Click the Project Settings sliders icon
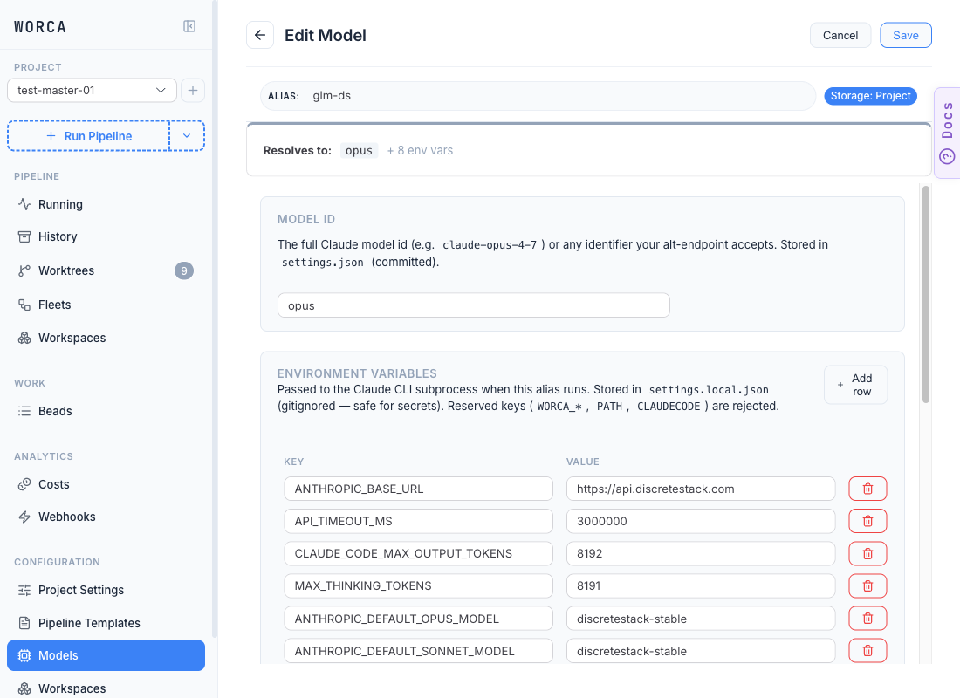This screenshot has width=960, height=698. point(24,590)
